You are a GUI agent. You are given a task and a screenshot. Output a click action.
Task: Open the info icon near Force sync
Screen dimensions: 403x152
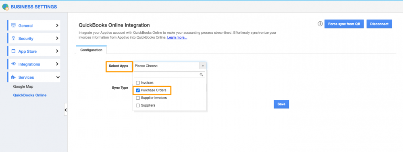coord(320,24)
